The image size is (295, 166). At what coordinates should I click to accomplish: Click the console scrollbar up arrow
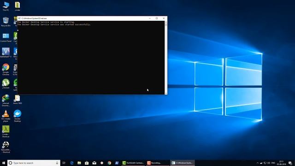[166, 22]
